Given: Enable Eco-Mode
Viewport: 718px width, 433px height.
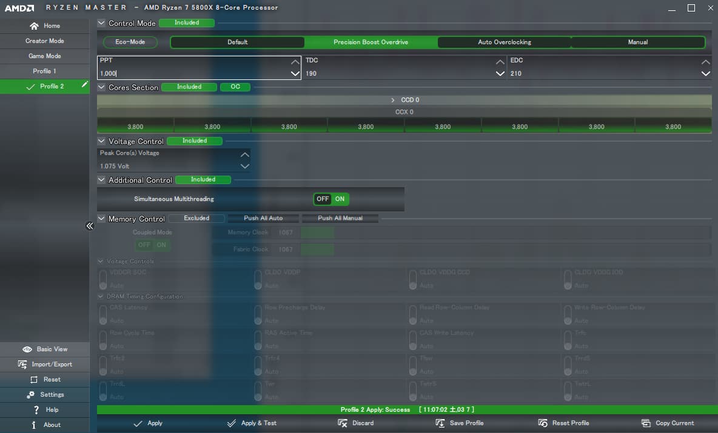Looking at the screenshot, I should coord(130,42).
